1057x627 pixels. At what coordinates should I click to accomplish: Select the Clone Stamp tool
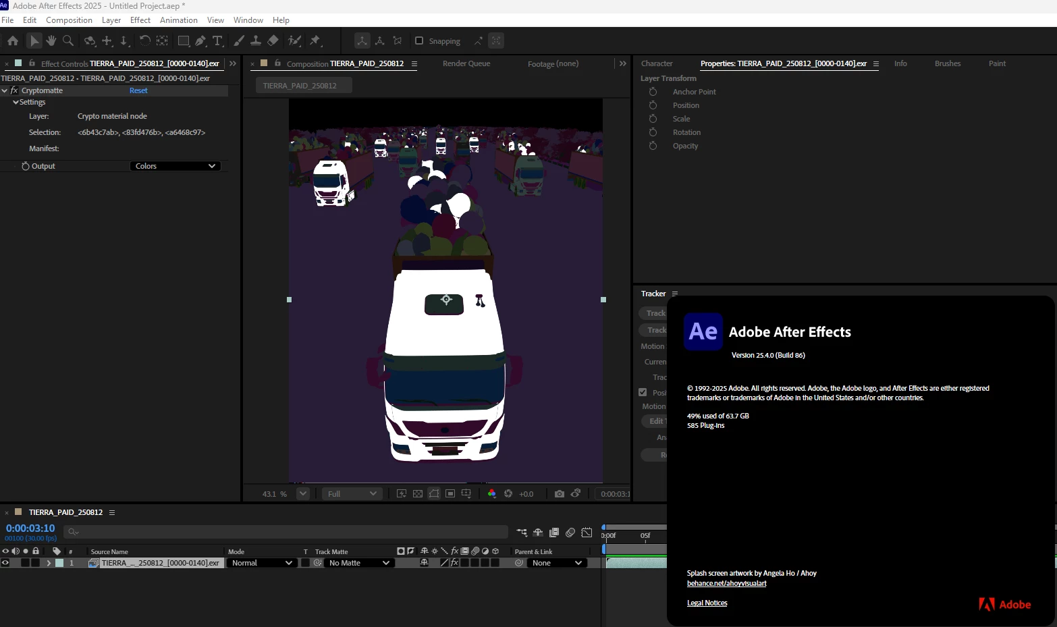coord(256,41)
